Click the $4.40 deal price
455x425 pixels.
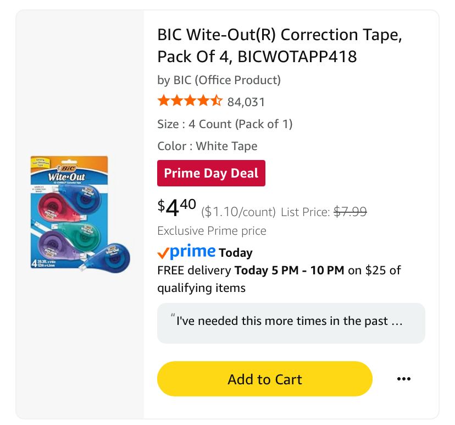click(x=176, y=206)
